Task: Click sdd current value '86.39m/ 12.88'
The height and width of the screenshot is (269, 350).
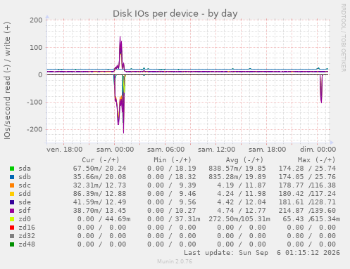Action: [99, 194]
